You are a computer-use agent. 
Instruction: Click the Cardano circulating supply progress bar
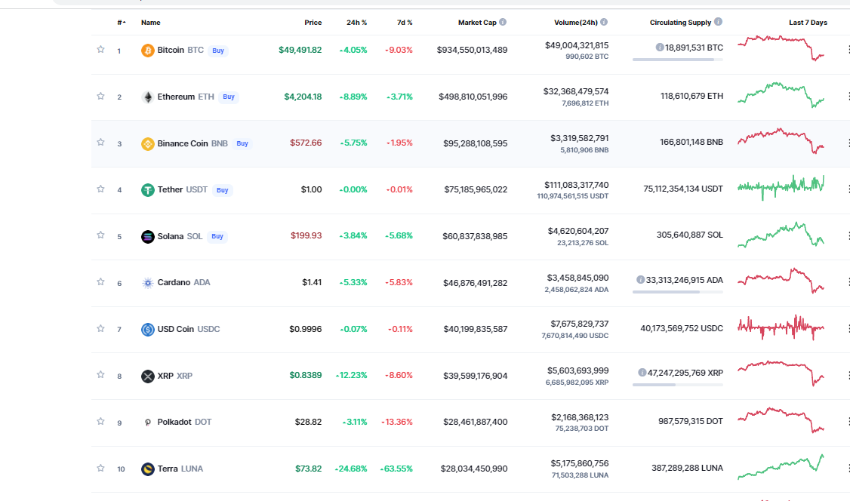[678, 292]
